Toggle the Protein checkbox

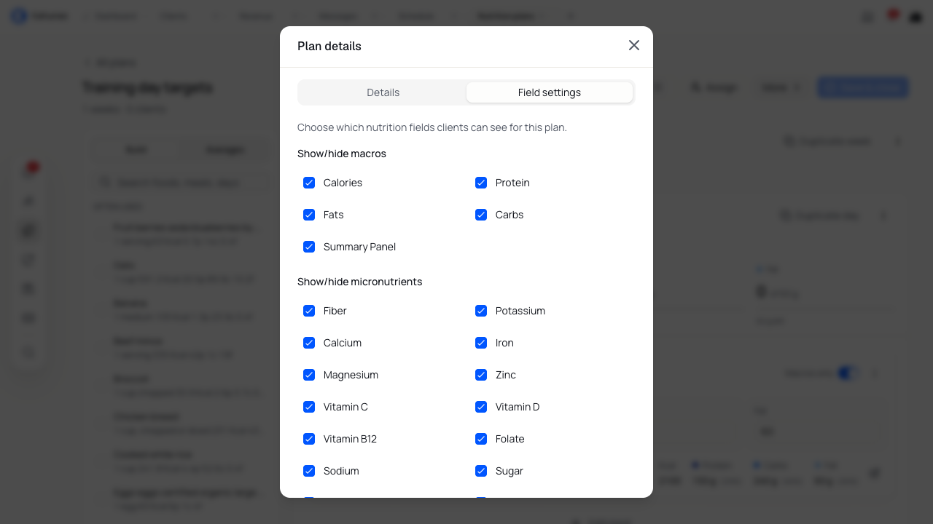pyautogui.click(x=481, y=183)
